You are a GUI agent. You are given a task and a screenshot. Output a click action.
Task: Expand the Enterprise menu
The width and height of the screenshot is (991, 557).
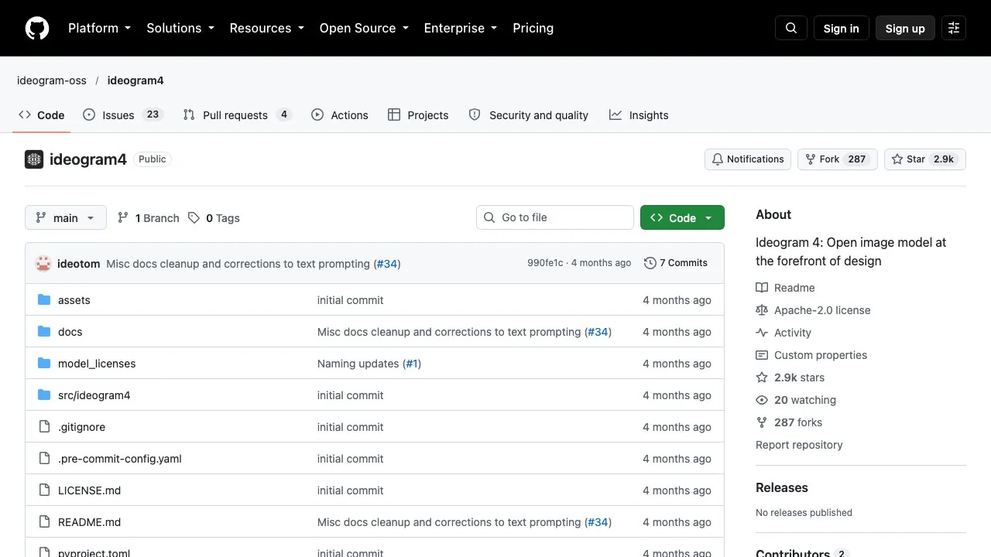[x=461, y=28]
